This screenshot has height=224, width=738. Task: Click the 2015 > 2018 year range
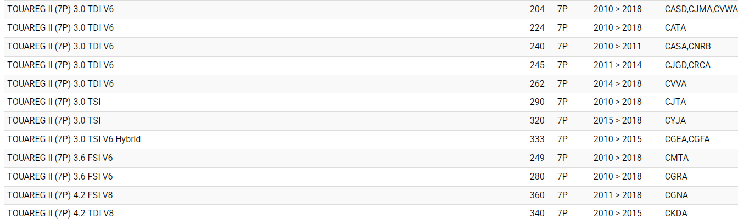617,121
